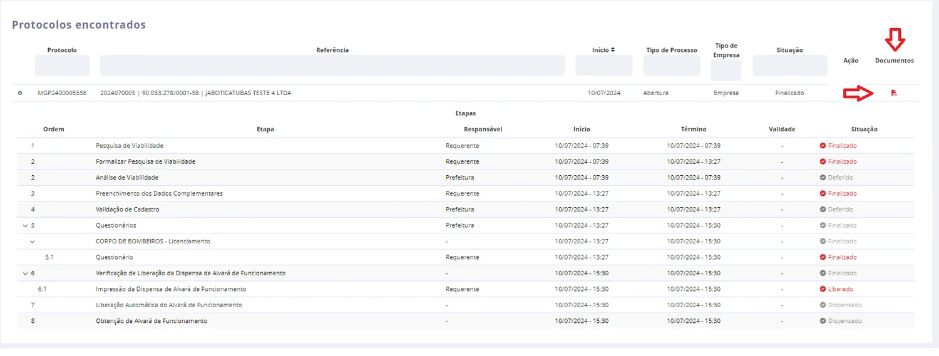Click Liberado icon for Impressão da Dispensa row
939x356 pixels.
(823, 289)
